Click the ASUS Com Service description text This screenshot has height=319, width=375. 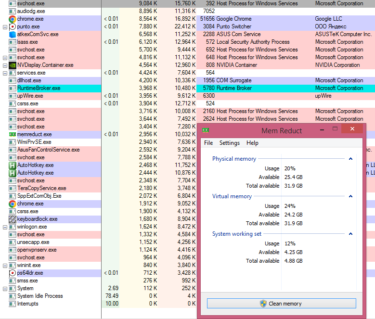coord(238,34)
